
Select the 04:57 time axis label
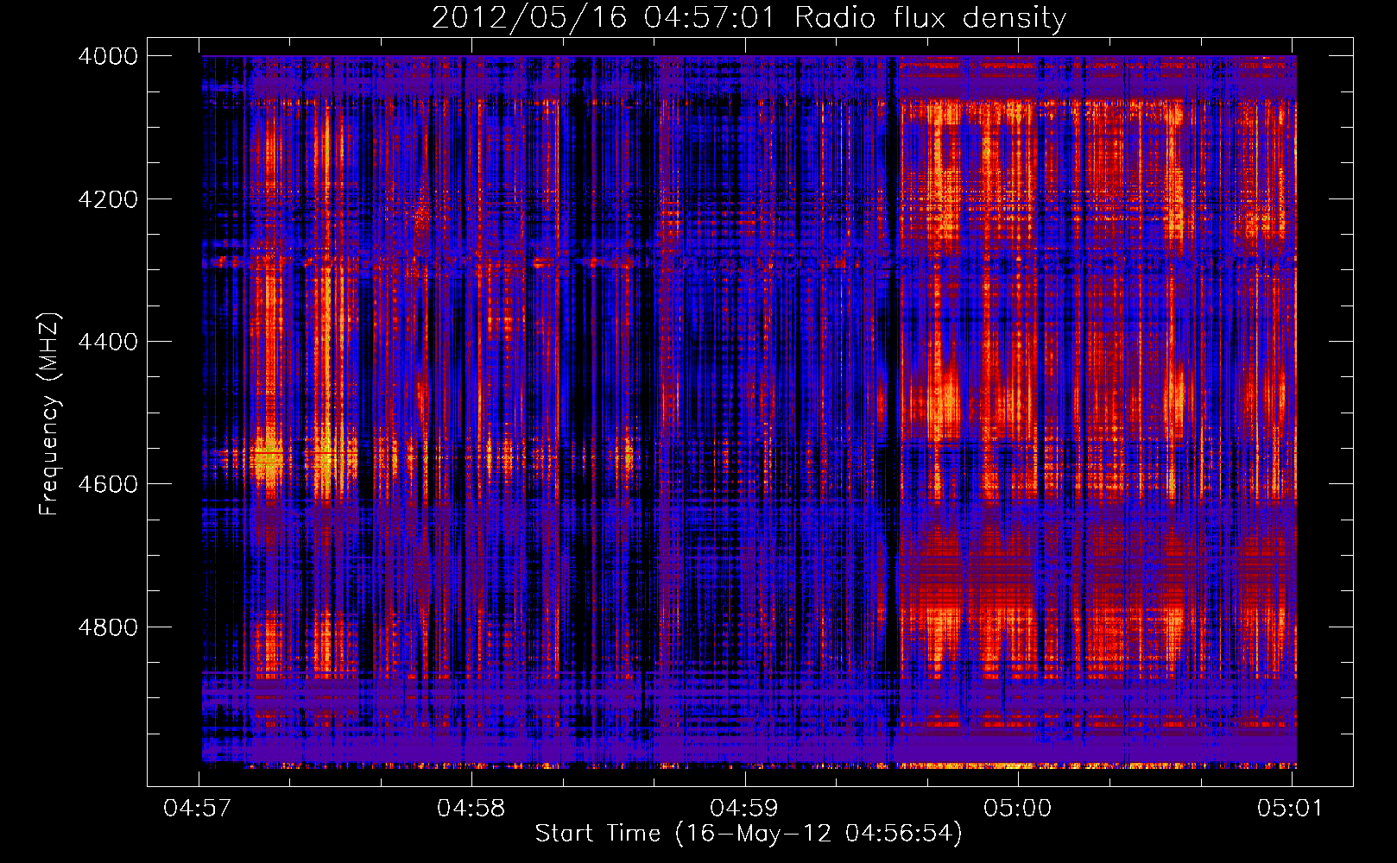pos(198,809)
